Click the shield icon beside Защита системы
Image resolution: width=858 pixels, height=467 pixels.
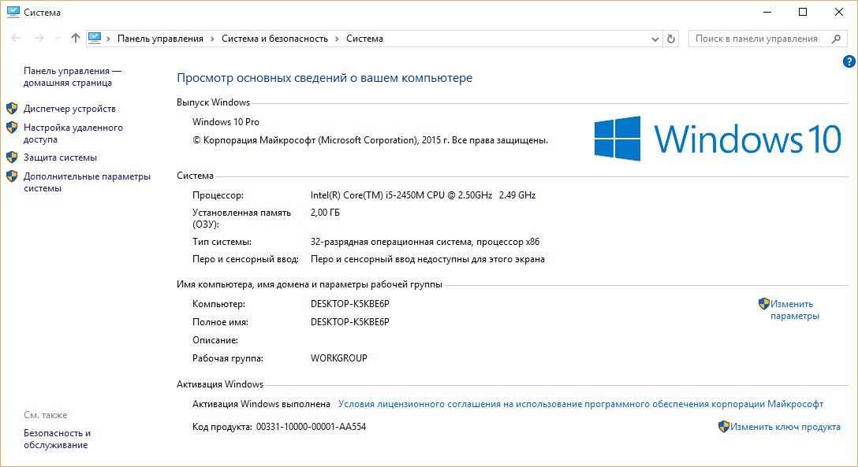(x=12, y=157)
